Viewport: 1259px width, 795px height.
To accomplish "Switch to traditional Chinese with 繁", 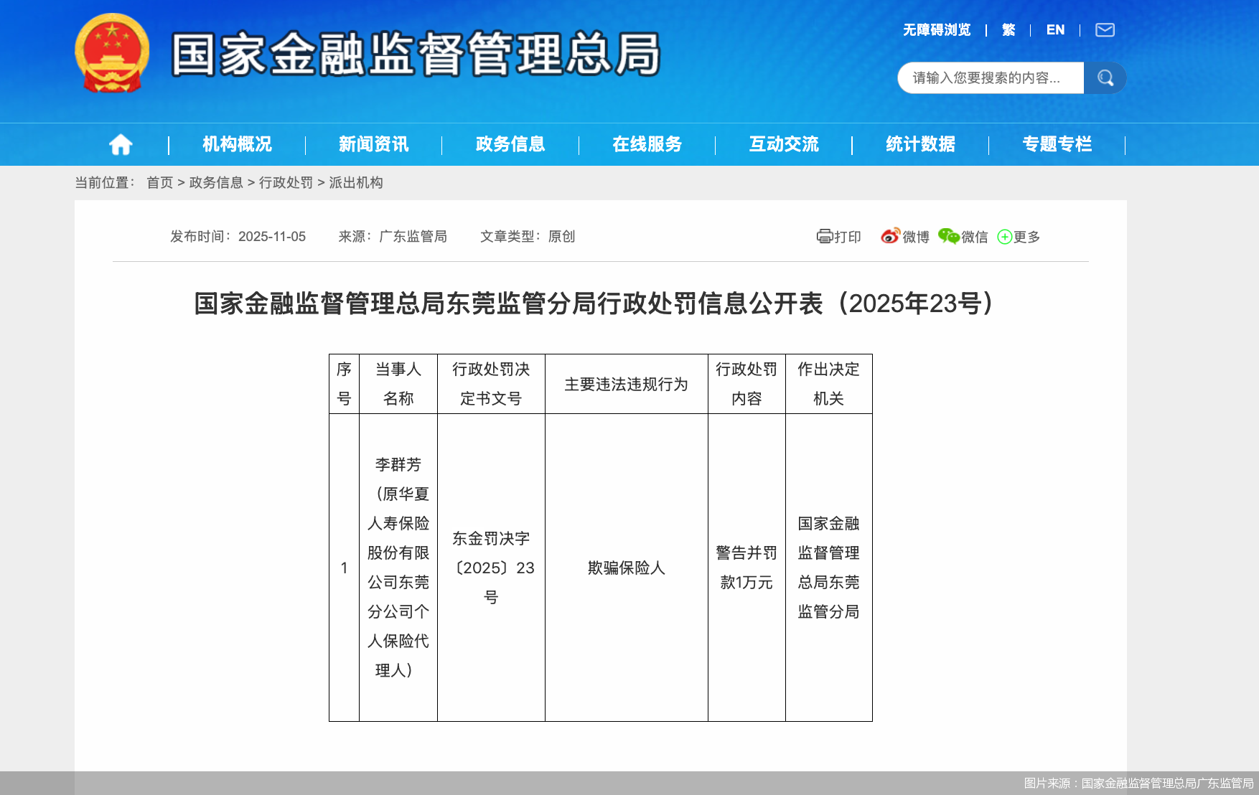I will tap(1007, 29).
